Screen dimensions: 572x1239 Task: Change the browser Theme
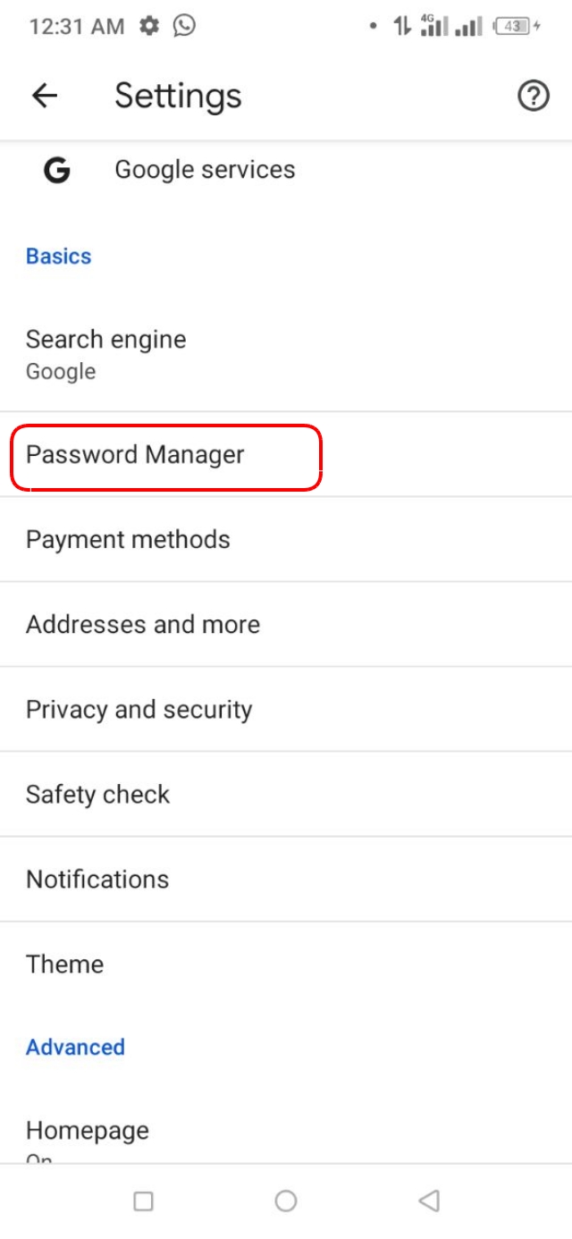point(64,964)
